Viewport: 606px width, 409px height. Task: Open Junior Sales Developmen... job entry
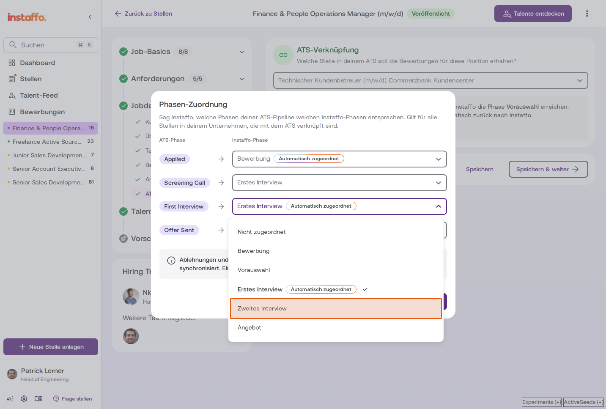point(51,155)
